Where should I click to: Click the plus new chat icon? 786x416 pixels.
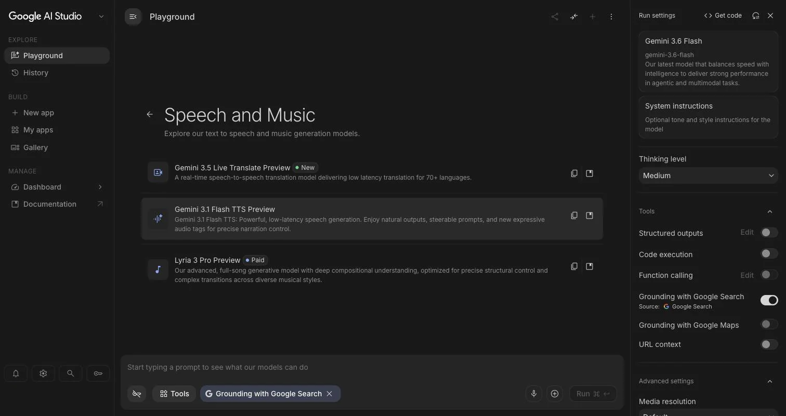tap(593, 17)
